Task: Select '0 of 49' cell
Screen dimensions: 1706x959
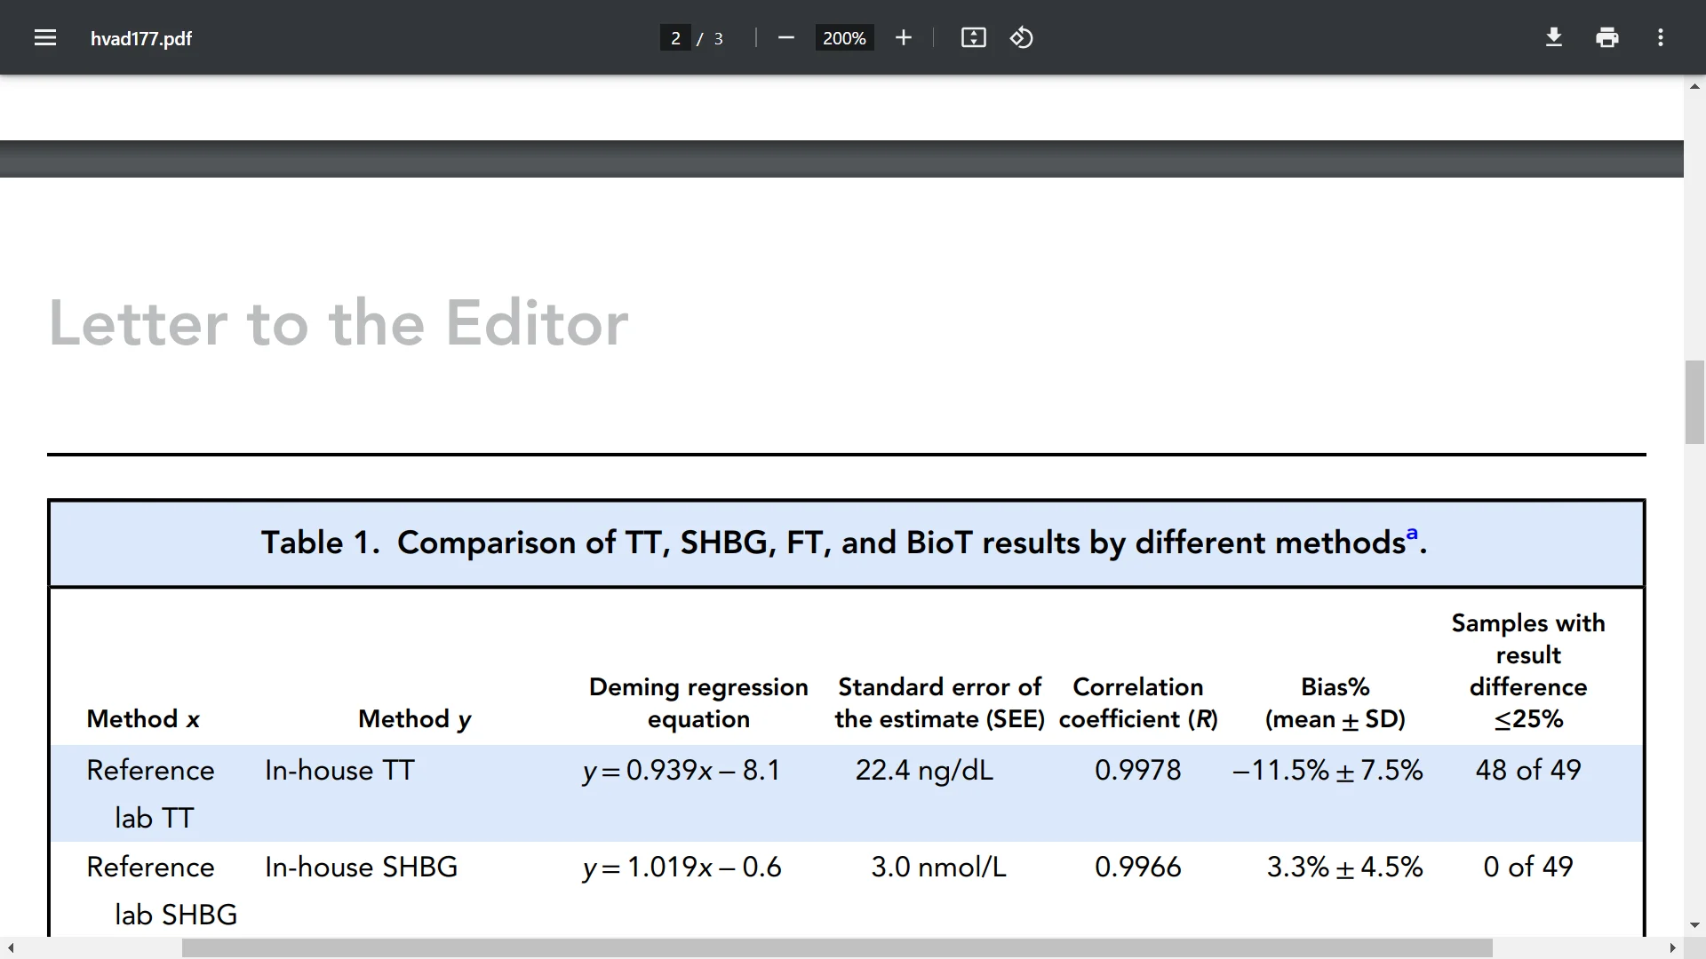Action: click(1528, 867)
